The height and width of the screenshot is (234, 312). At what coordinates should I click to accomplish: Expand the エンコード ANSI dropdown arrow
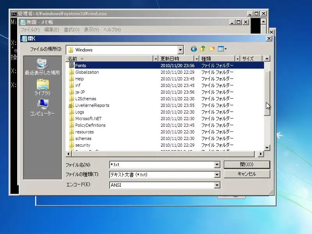point(217,185)
